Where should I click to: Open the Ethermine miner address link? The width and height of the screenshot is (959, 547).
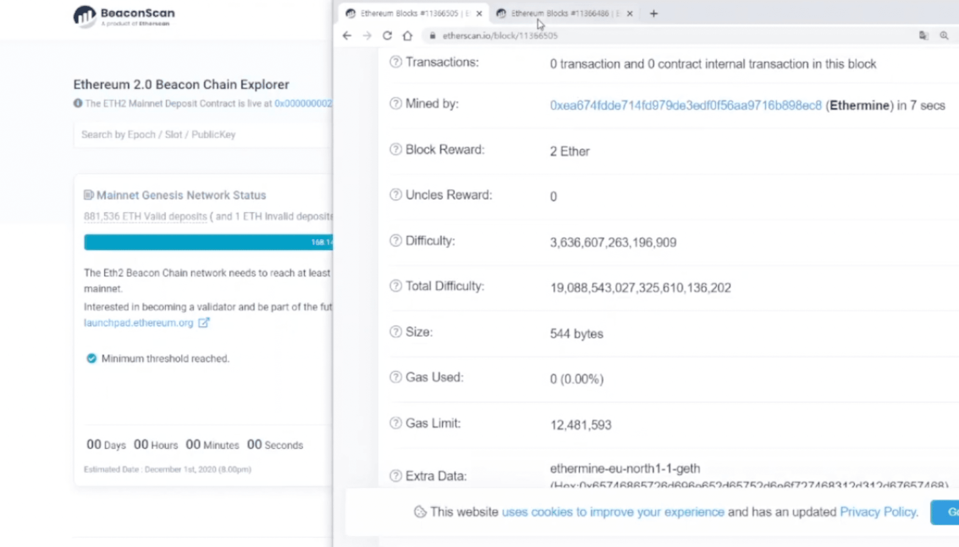[x=686, y=105]
